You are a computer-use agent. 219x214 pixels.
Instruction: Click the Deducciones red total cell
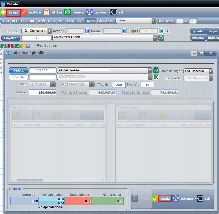coord(78,201)
